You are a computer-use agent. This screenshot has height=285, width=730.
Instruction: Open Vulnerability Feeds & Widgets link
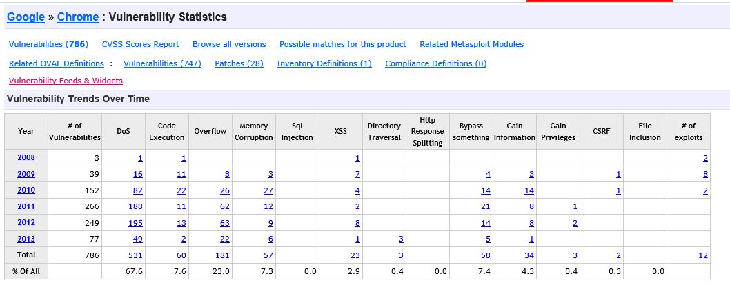coord(66,81)
